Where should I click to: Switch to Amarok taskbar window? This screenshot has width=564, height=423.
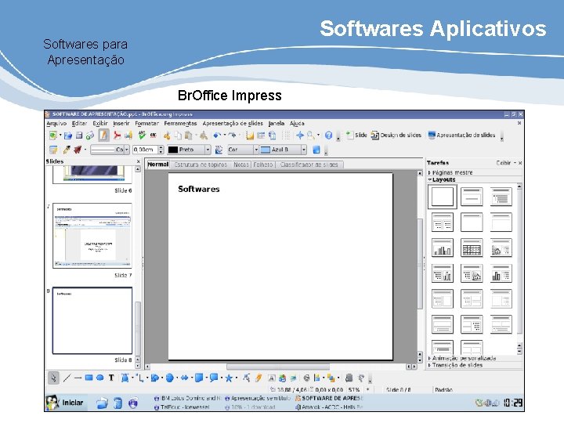[x=329, y=407]
